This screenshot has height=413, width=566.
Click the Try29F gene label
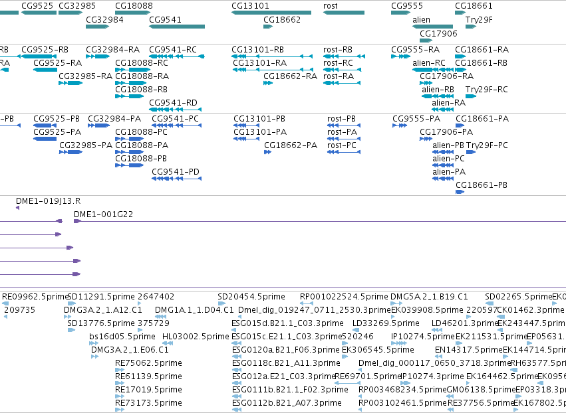[x=479, y=19]
